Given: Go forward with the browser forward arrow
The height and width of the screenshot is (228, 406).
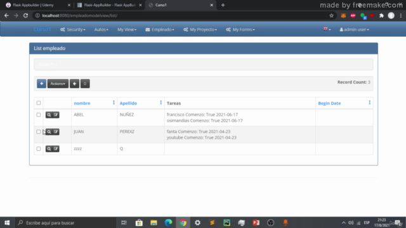Looking at the screenshot, I should (16, 15).
